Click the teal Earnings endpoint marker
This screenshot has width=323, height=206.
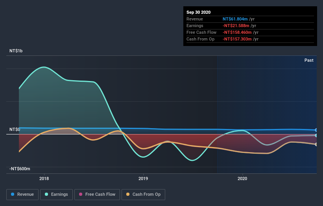[316, 135]
